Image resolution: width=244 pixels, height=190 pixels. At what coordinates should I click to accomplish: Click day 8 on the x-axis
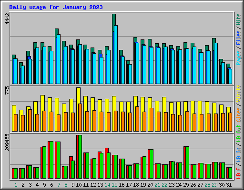pos(66,185)
